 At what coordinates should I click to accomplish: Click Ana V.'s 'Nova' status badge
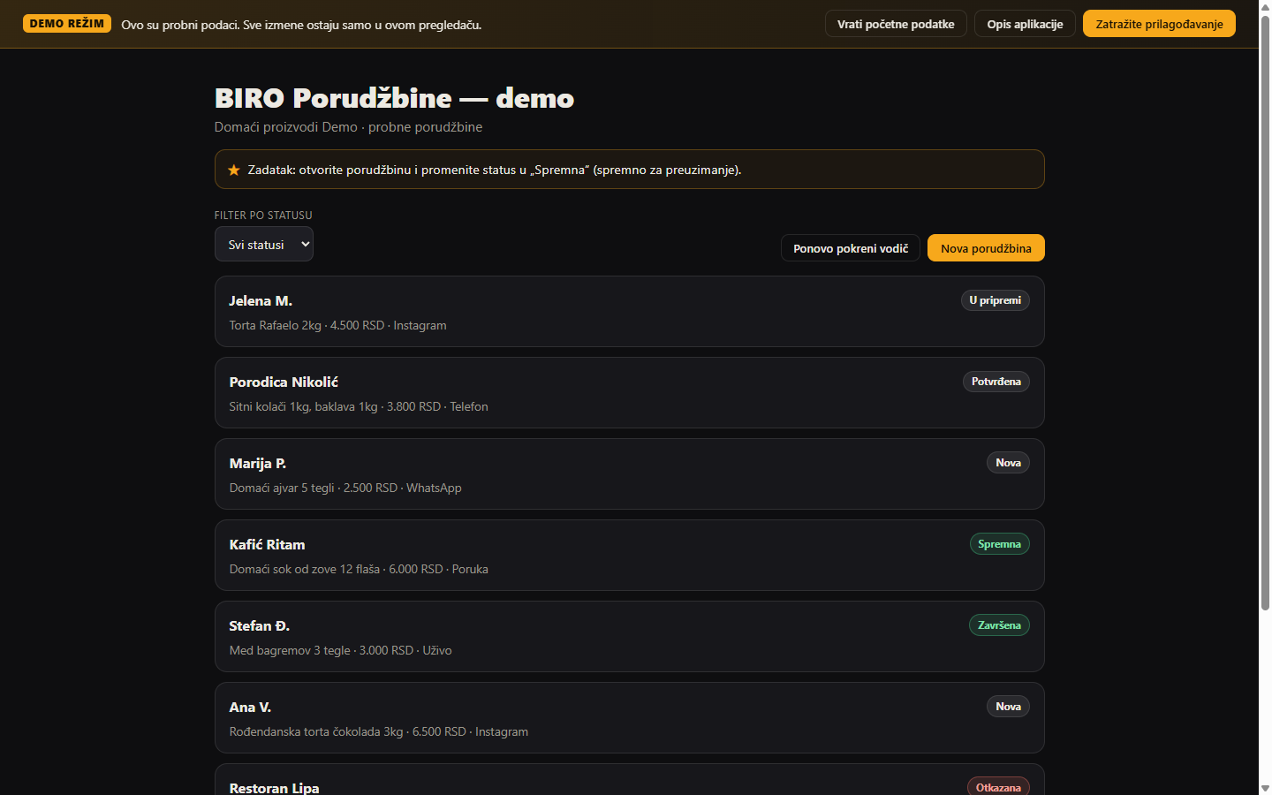pyautogui.click(x=1008, y=707)
